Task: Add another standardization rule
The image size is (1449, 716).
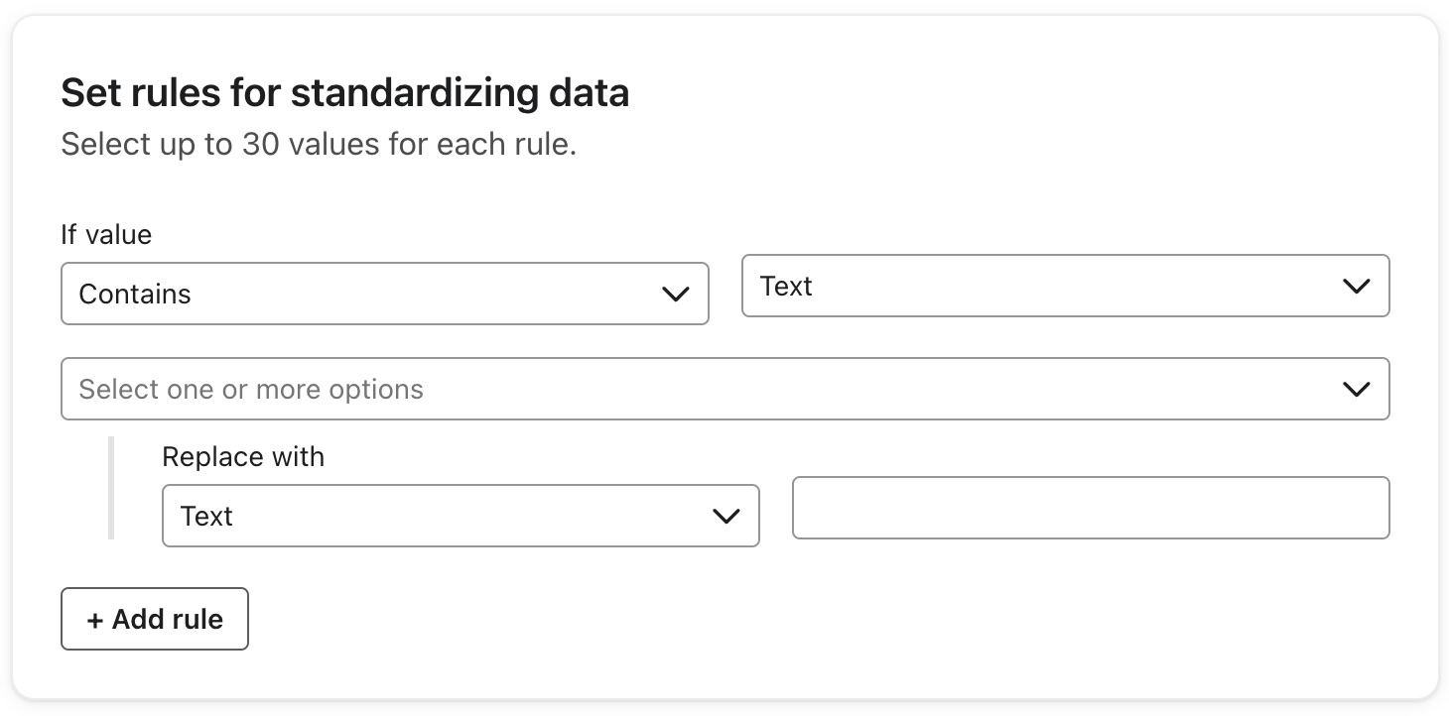Action: [x=154, y=619]
